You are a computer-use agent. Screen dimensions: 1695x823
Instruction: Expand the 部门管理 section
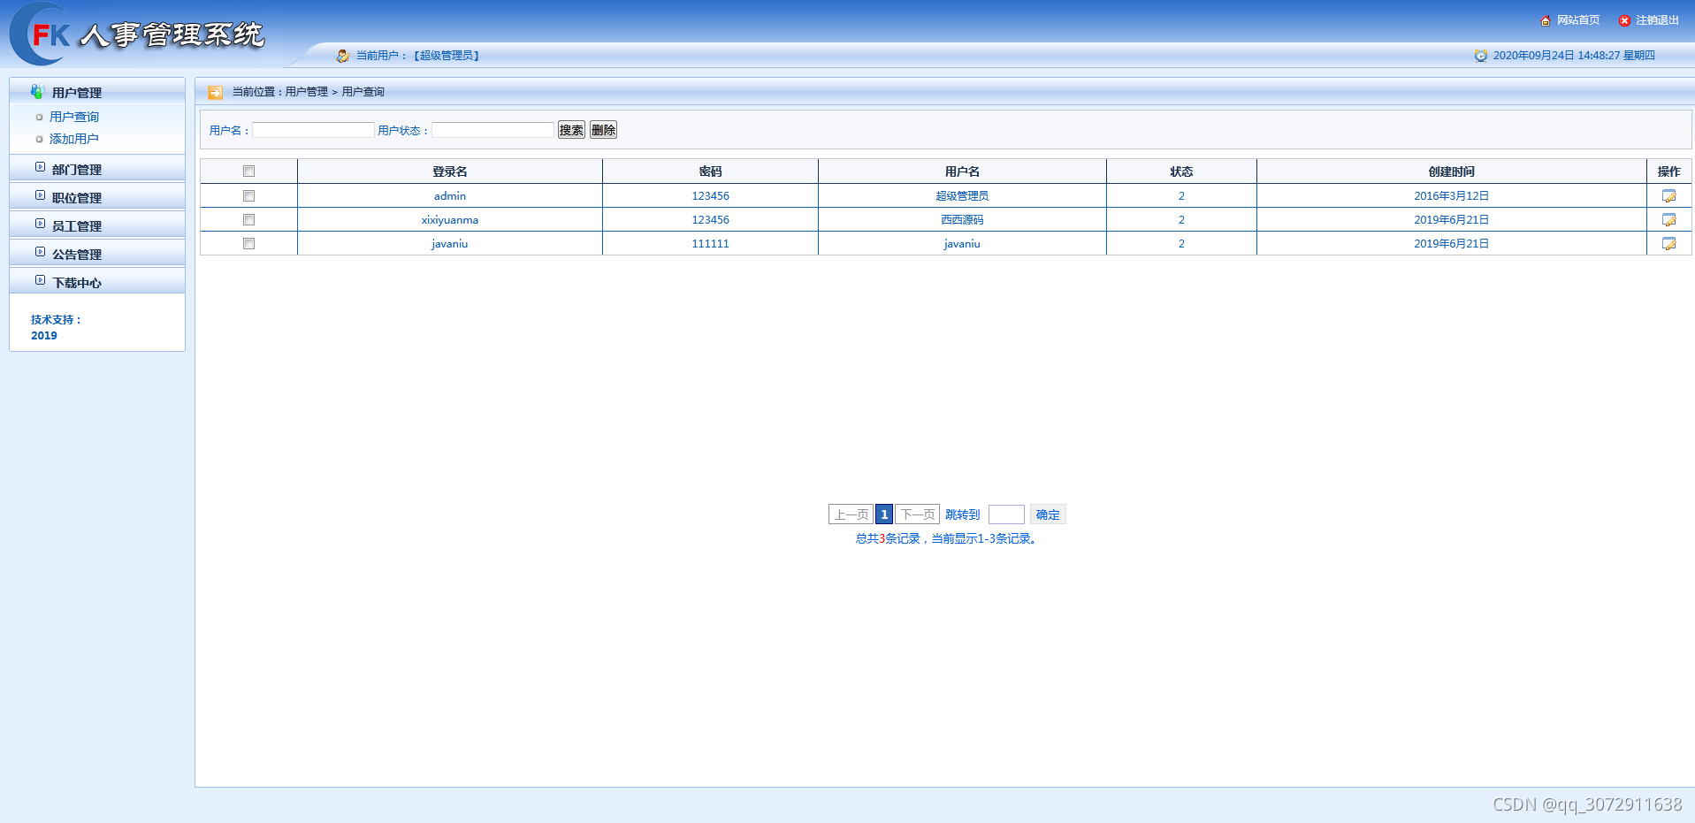pyautogui.click(x=97, y=169)
